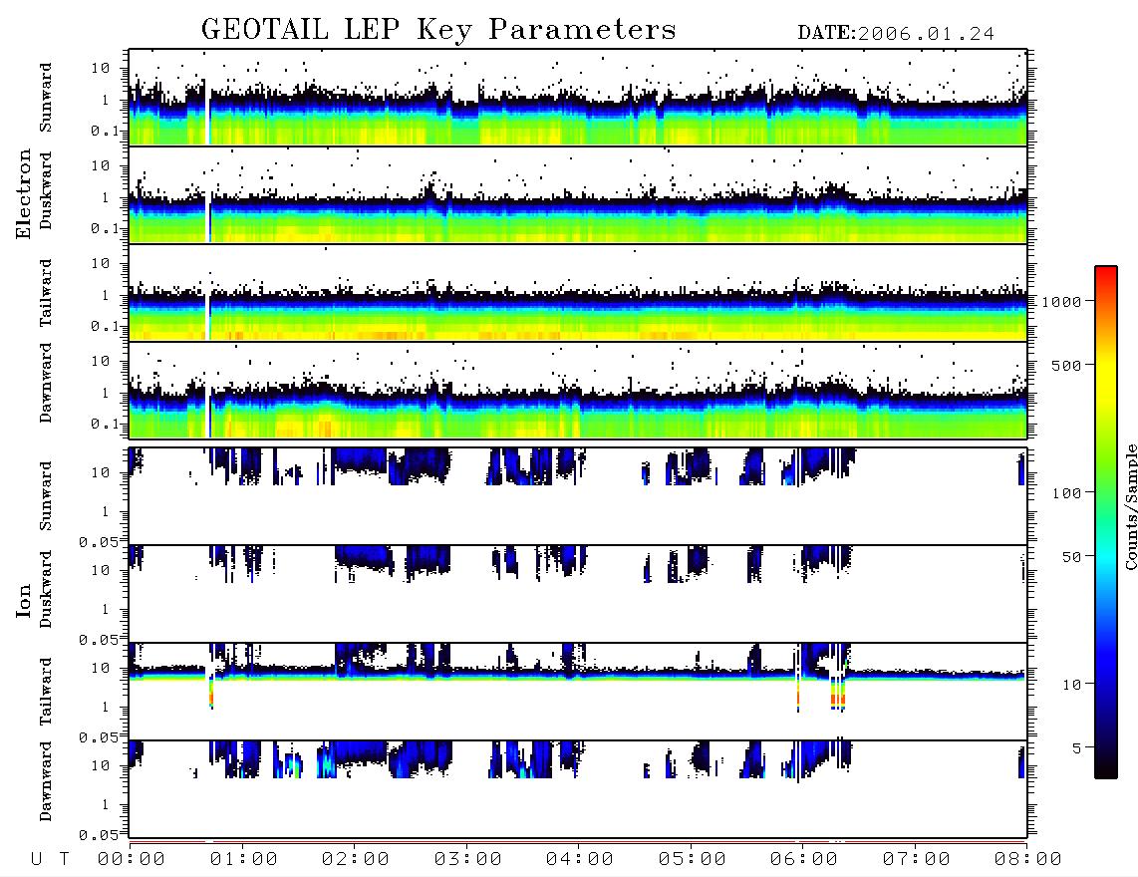Click the red top of the colorbar
Image resolution: width=1138 pixels, height=877 pixels.
(1106, 274)
